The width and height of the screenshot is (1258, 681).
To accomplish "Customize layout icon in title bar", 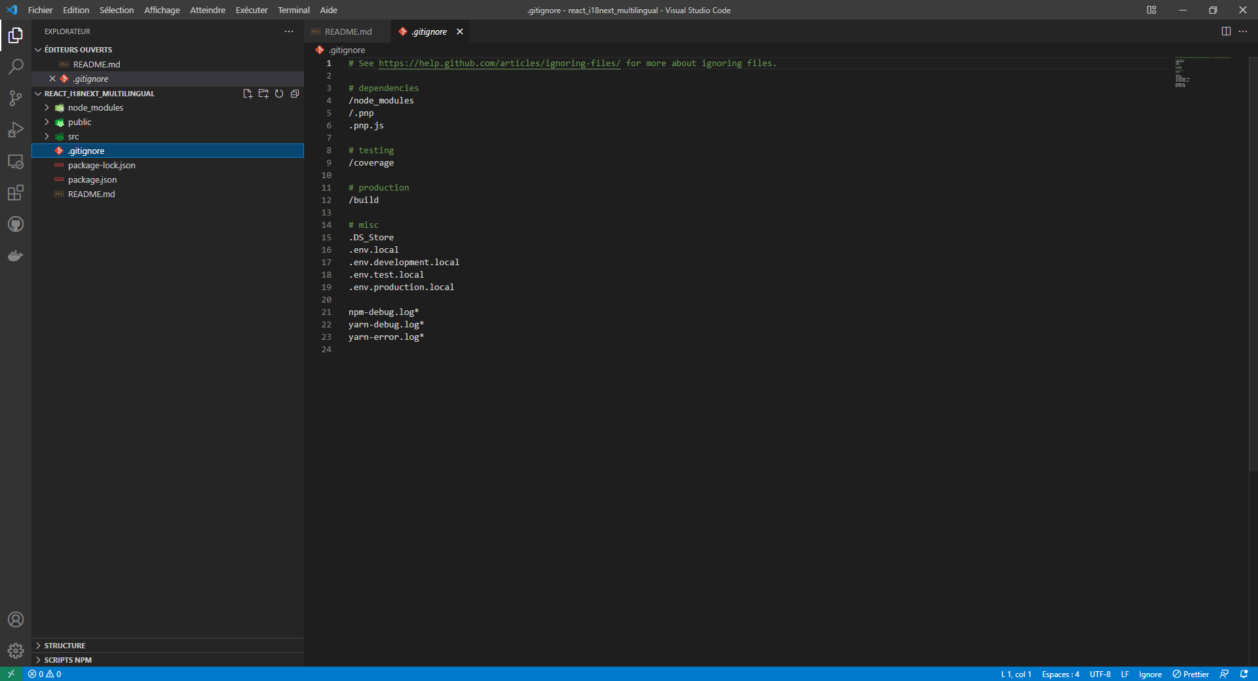I will 1151,10.
